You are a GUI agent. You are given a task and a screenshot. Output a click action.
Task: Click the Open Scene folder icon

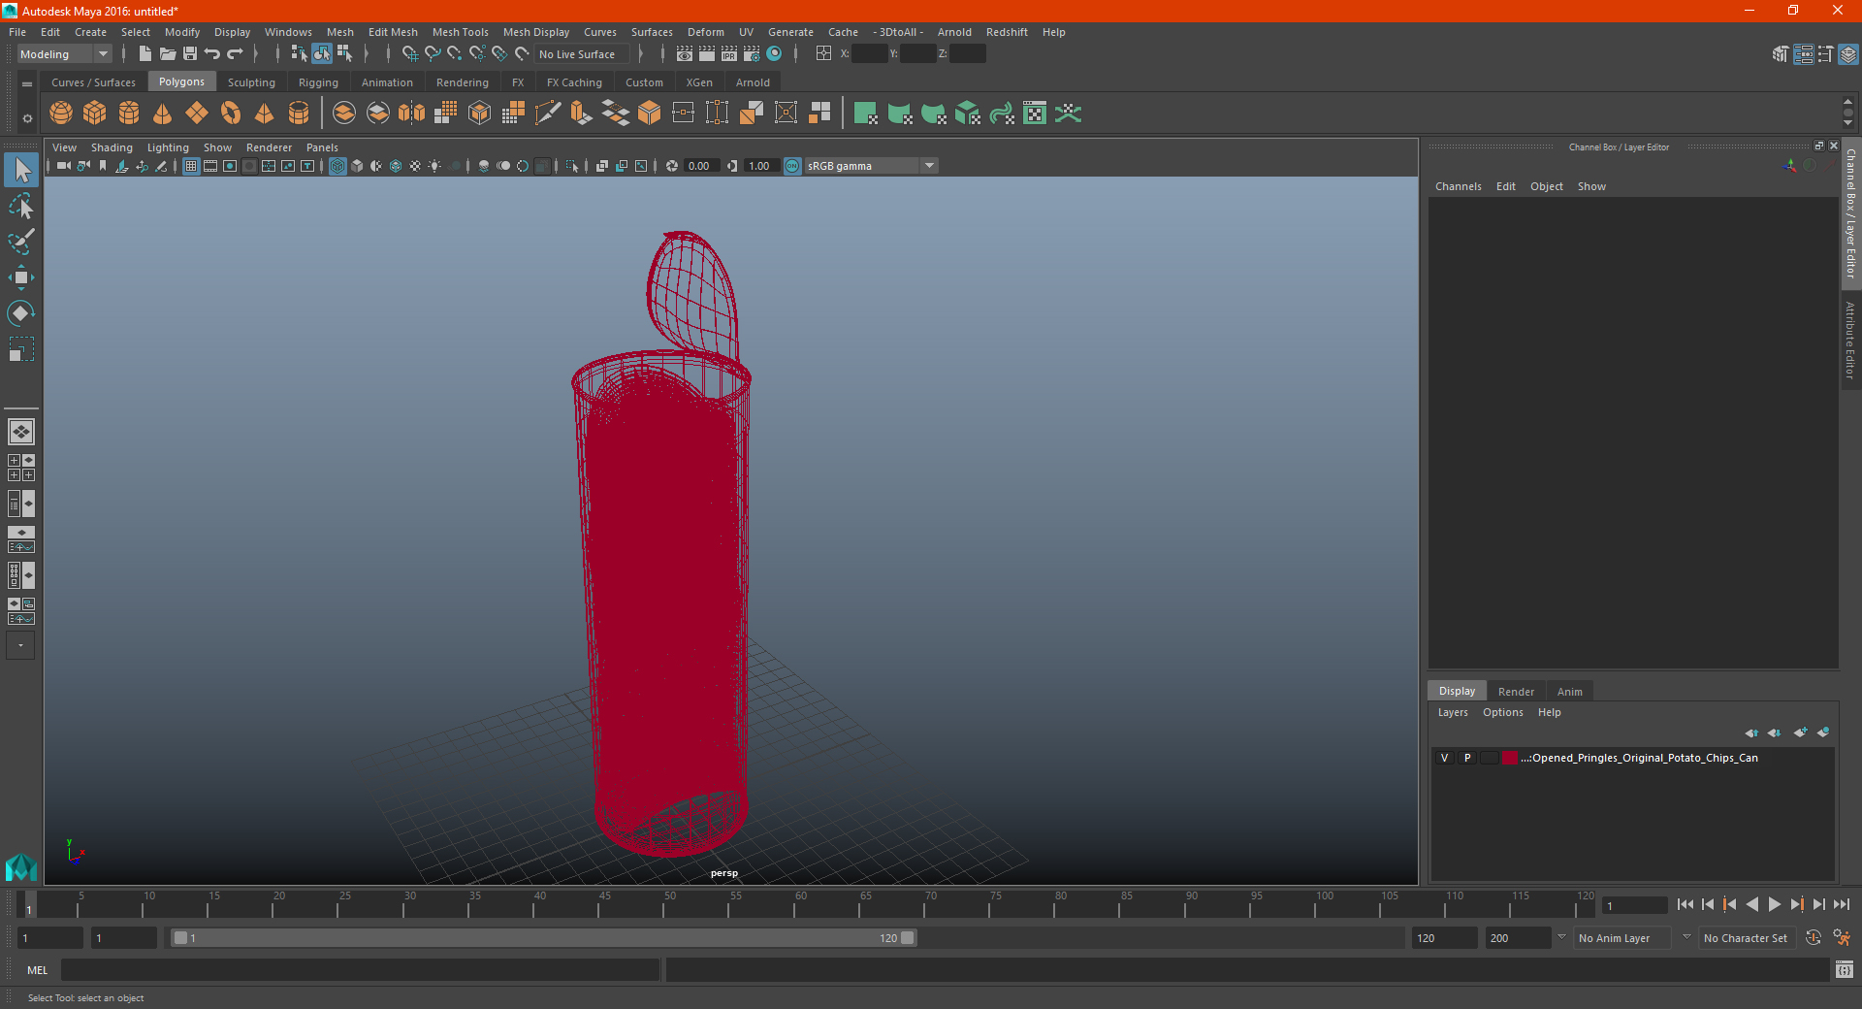pyautogui.click(x=168, y=54)
